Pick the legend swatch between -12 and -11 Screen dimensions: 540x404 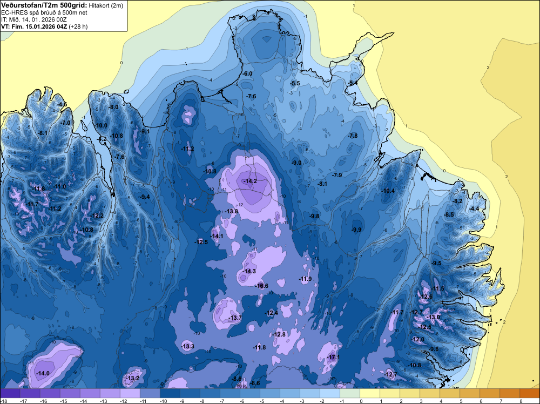[130, 393]
